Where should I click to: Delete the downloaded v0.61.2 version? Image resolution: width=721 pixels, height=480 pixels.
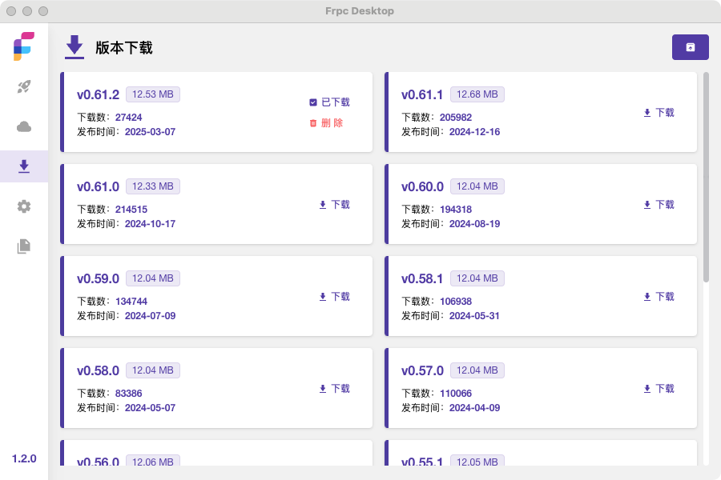[327, 122]
